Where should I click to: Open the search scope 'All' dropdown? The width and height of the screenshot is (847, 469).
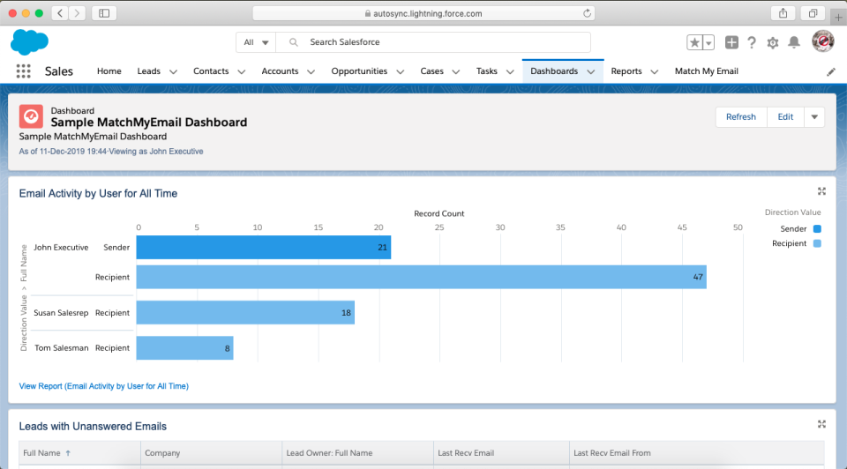click(x=256, y=42)
